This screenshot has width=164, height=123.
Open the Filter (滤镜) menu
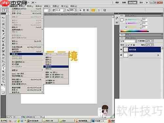click(47, 6)
